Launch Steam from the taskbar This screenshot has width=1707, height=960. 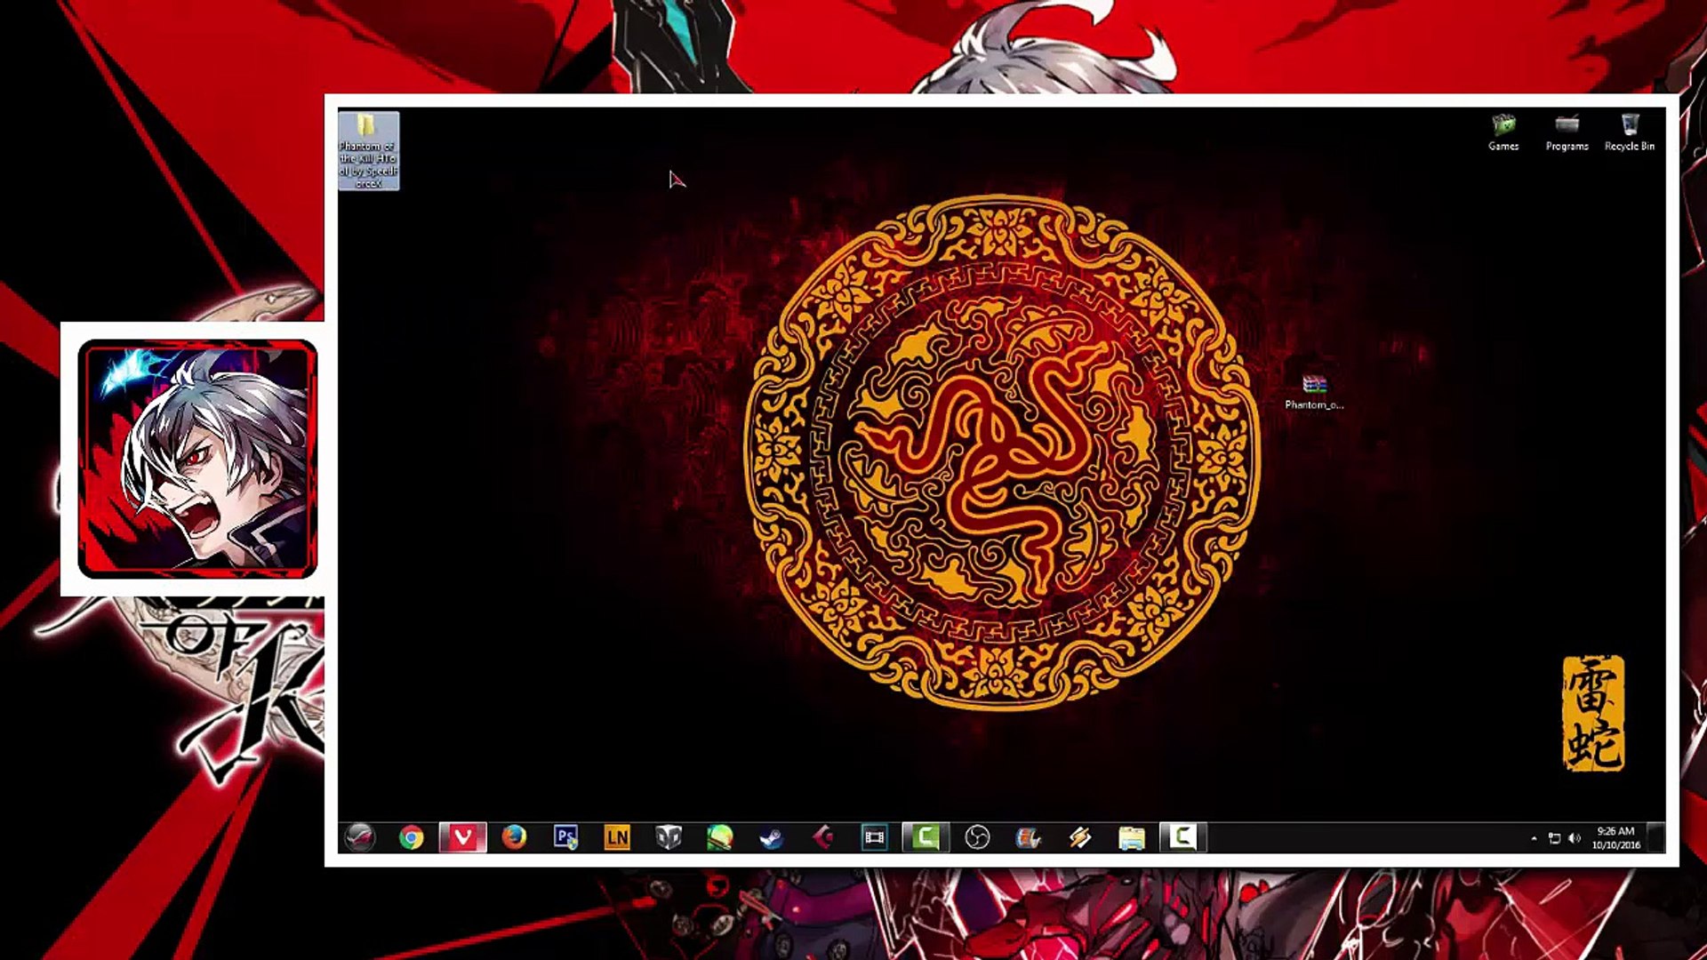coord(772,837)
